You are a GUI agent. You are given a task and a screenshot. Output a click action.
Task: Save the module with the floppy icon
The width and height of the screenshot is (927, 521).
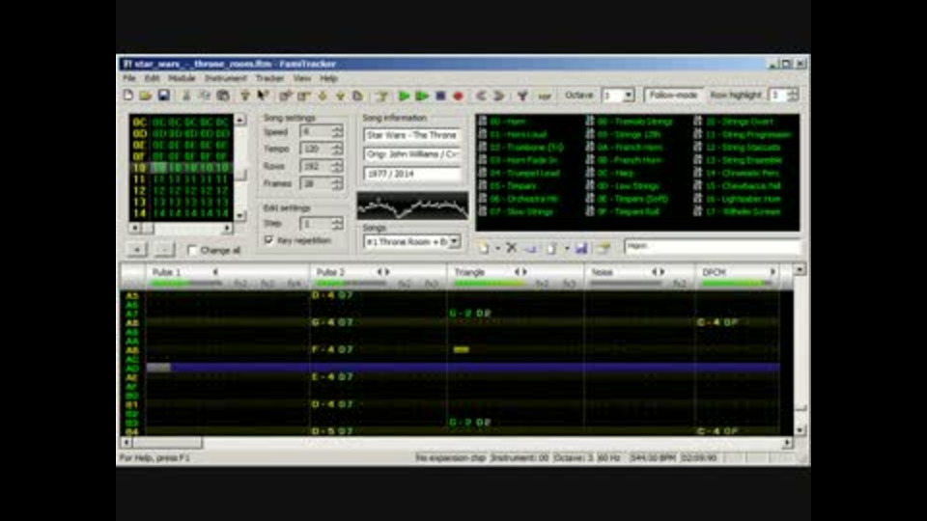click(x=164, y=96)
